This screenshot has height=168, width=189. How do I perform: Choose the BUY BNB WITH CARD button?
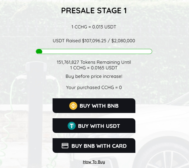(94, 146)
